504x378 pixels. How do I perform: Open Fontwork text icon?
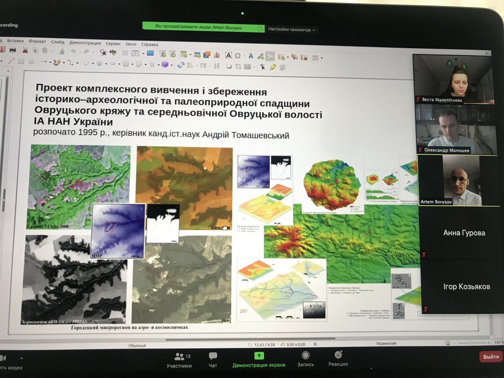tap(251, 56)
